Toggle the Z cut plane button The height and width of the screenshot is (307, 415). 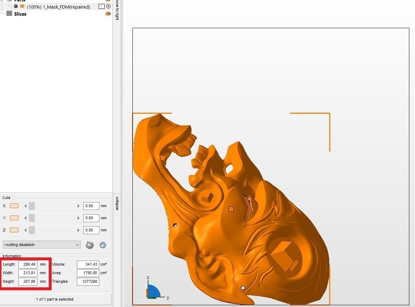click(14, 230)
